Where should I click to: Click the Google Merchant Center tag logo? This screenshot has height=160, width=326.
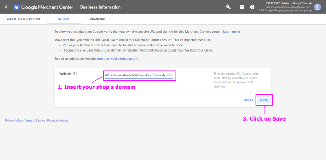(16, 7)
